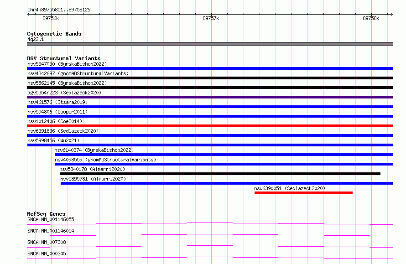Click the blue bar for nsv5547030
Image resolution: width=406 pixels, height=264 pixels.
pos(210,68)
